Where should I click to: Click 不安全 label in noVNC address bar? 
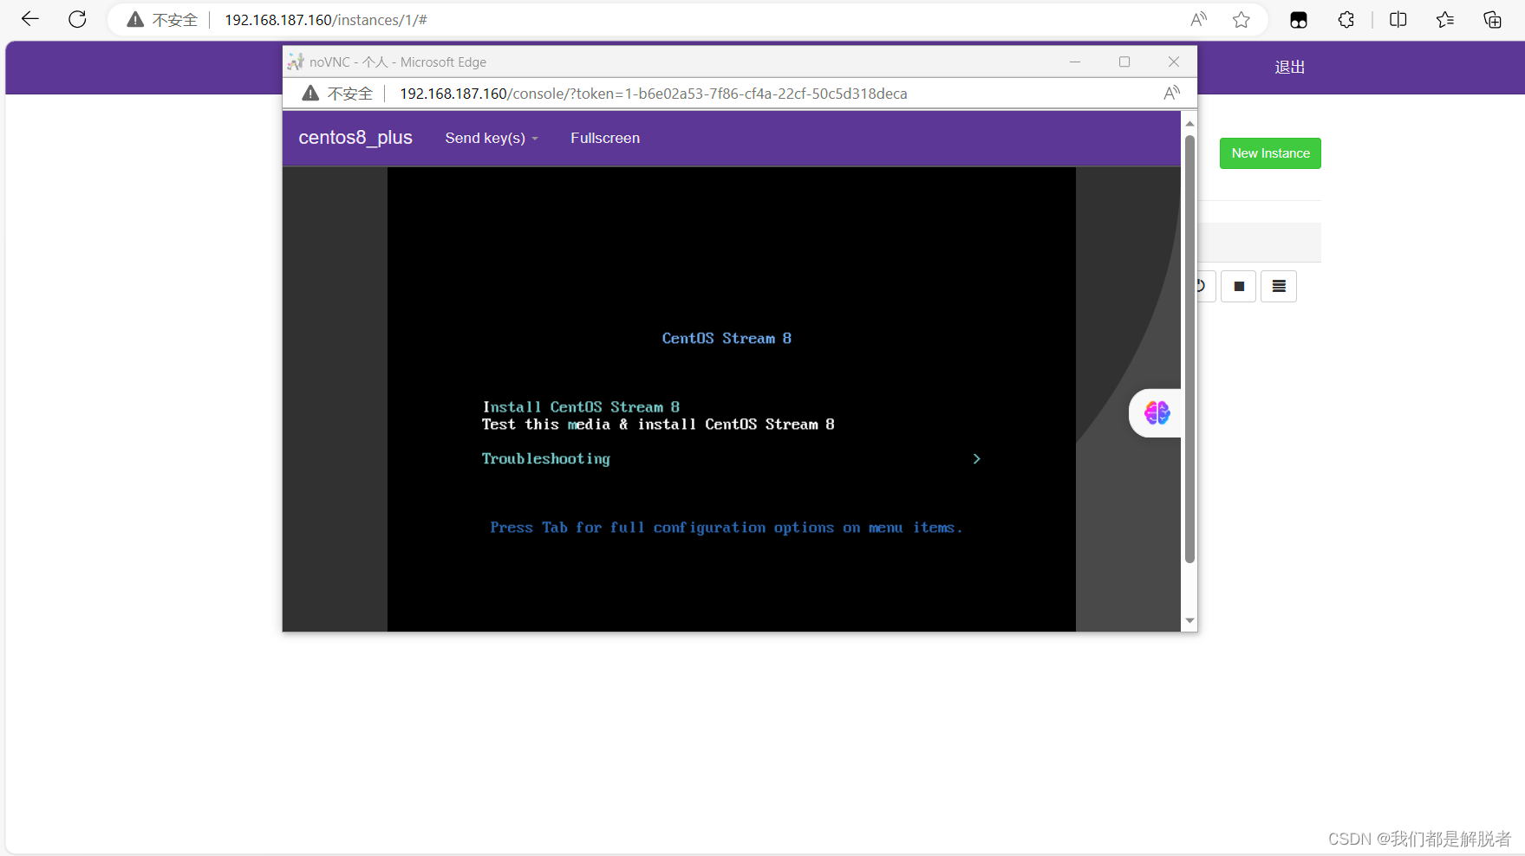tap(350, 94)
